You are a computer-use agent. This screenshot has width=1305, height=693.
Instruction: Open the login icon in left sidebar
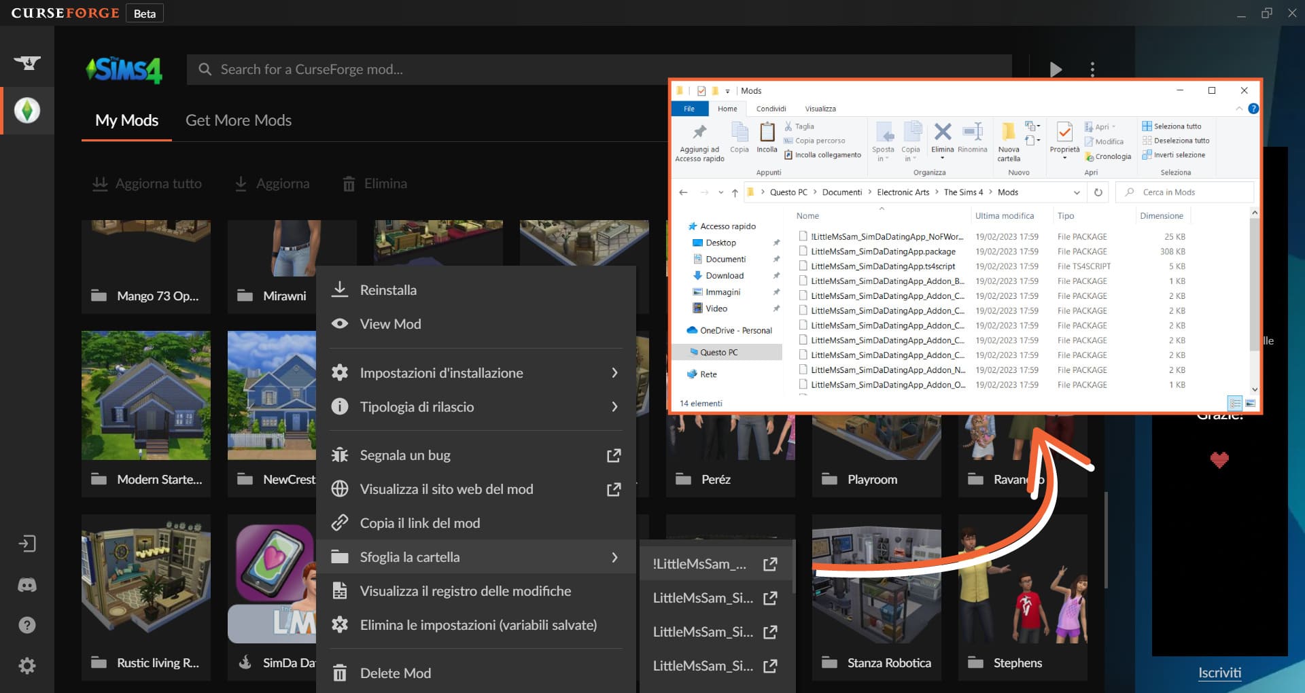point(27,544)
